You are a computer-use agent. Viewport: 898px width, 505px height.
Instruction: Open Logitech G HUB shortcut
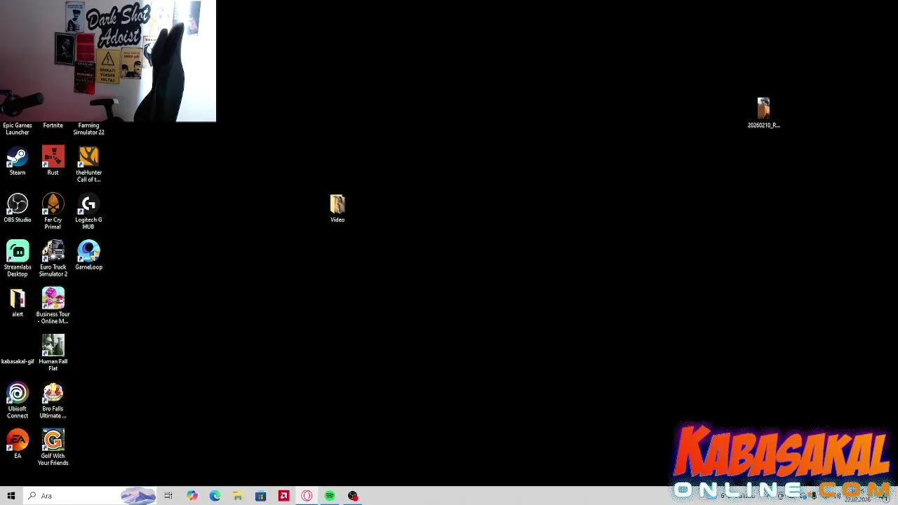tap(88, 204)
